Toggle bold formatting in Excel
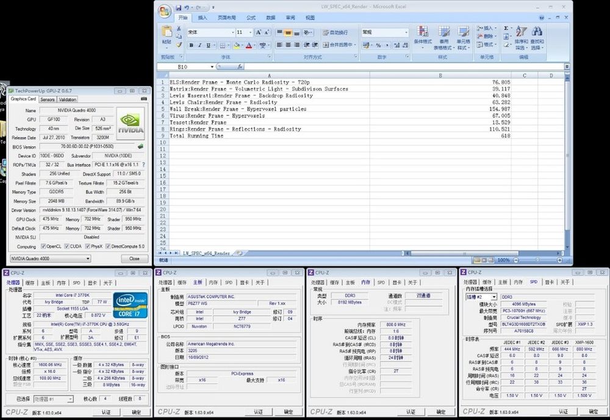Screen dimensions: 610x420 pos(191,46)
